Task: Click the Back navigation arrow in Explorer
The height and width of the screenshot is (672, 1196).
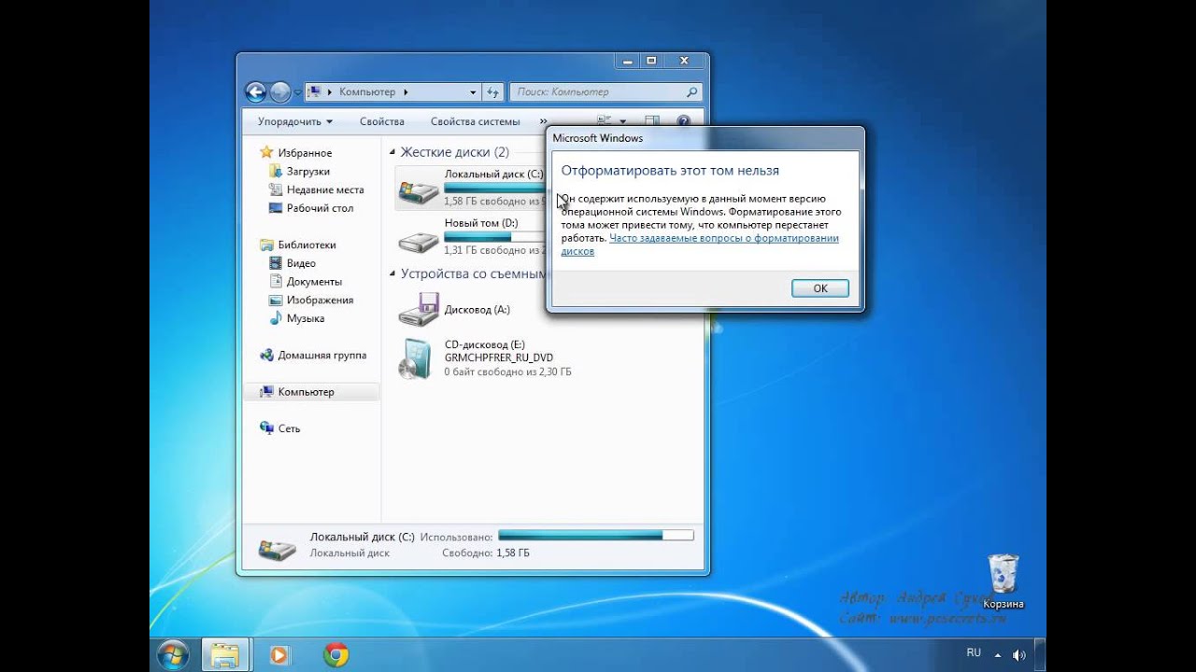Action: [x=255, y=91]
